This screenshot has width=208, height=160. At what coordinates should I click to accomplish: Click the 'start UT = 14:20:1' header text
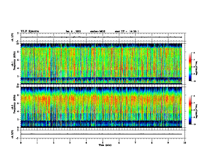click(127, 31)
